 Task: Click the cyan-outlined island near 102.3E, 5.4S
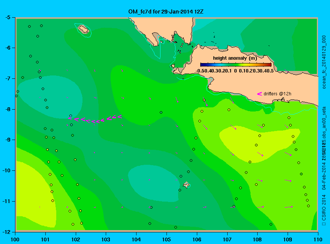84,29
